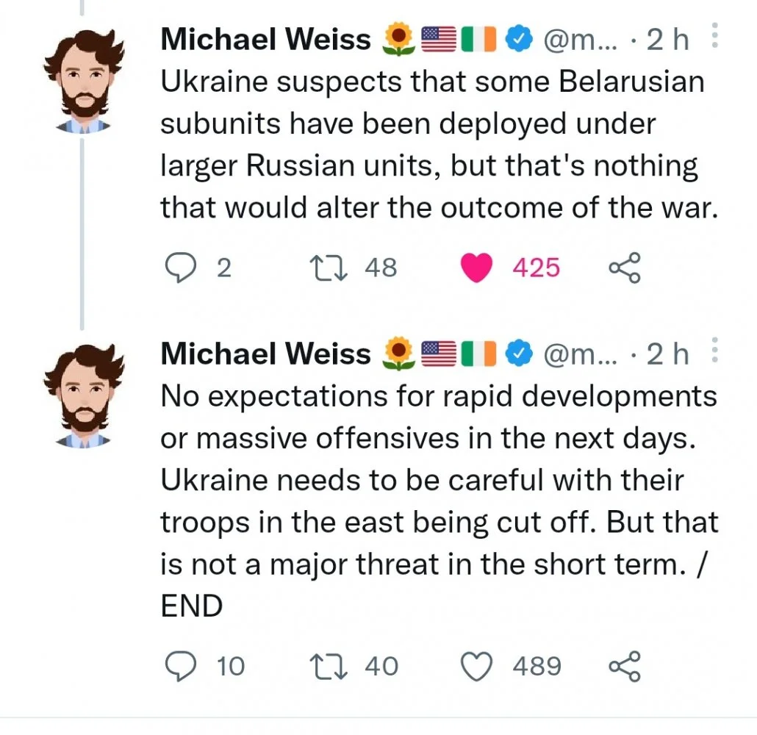This screenshot has width=757, height=735.
Task: Click the 2 h timestamp on second tweet
Action: pyautogui.click(x=667, y=354)
